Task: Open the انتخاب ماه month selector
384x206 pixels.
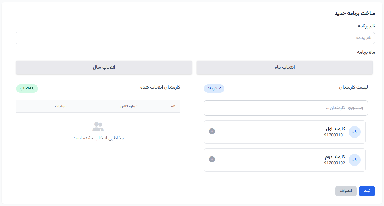Action: click(284, 67)
